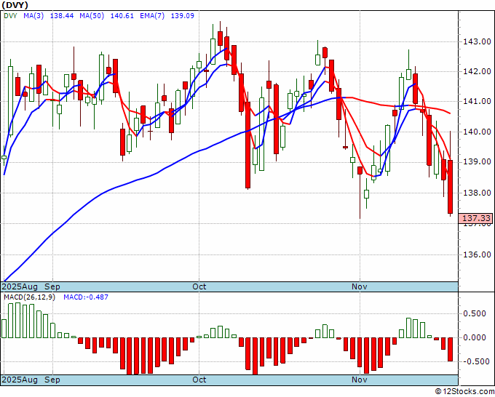495x397 pixels.
Task: Click the 0.000 MACD axis label
Action: click(x=476, y=337)
